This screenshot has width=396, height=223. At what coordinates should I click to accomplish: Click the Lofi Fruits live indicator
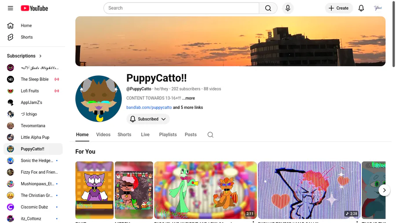57,91
